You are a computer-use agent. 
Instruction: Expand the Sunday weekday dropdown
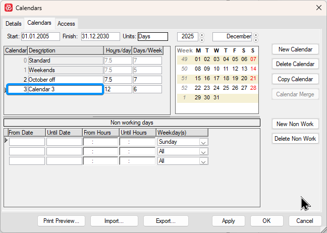tap(203, 142)
